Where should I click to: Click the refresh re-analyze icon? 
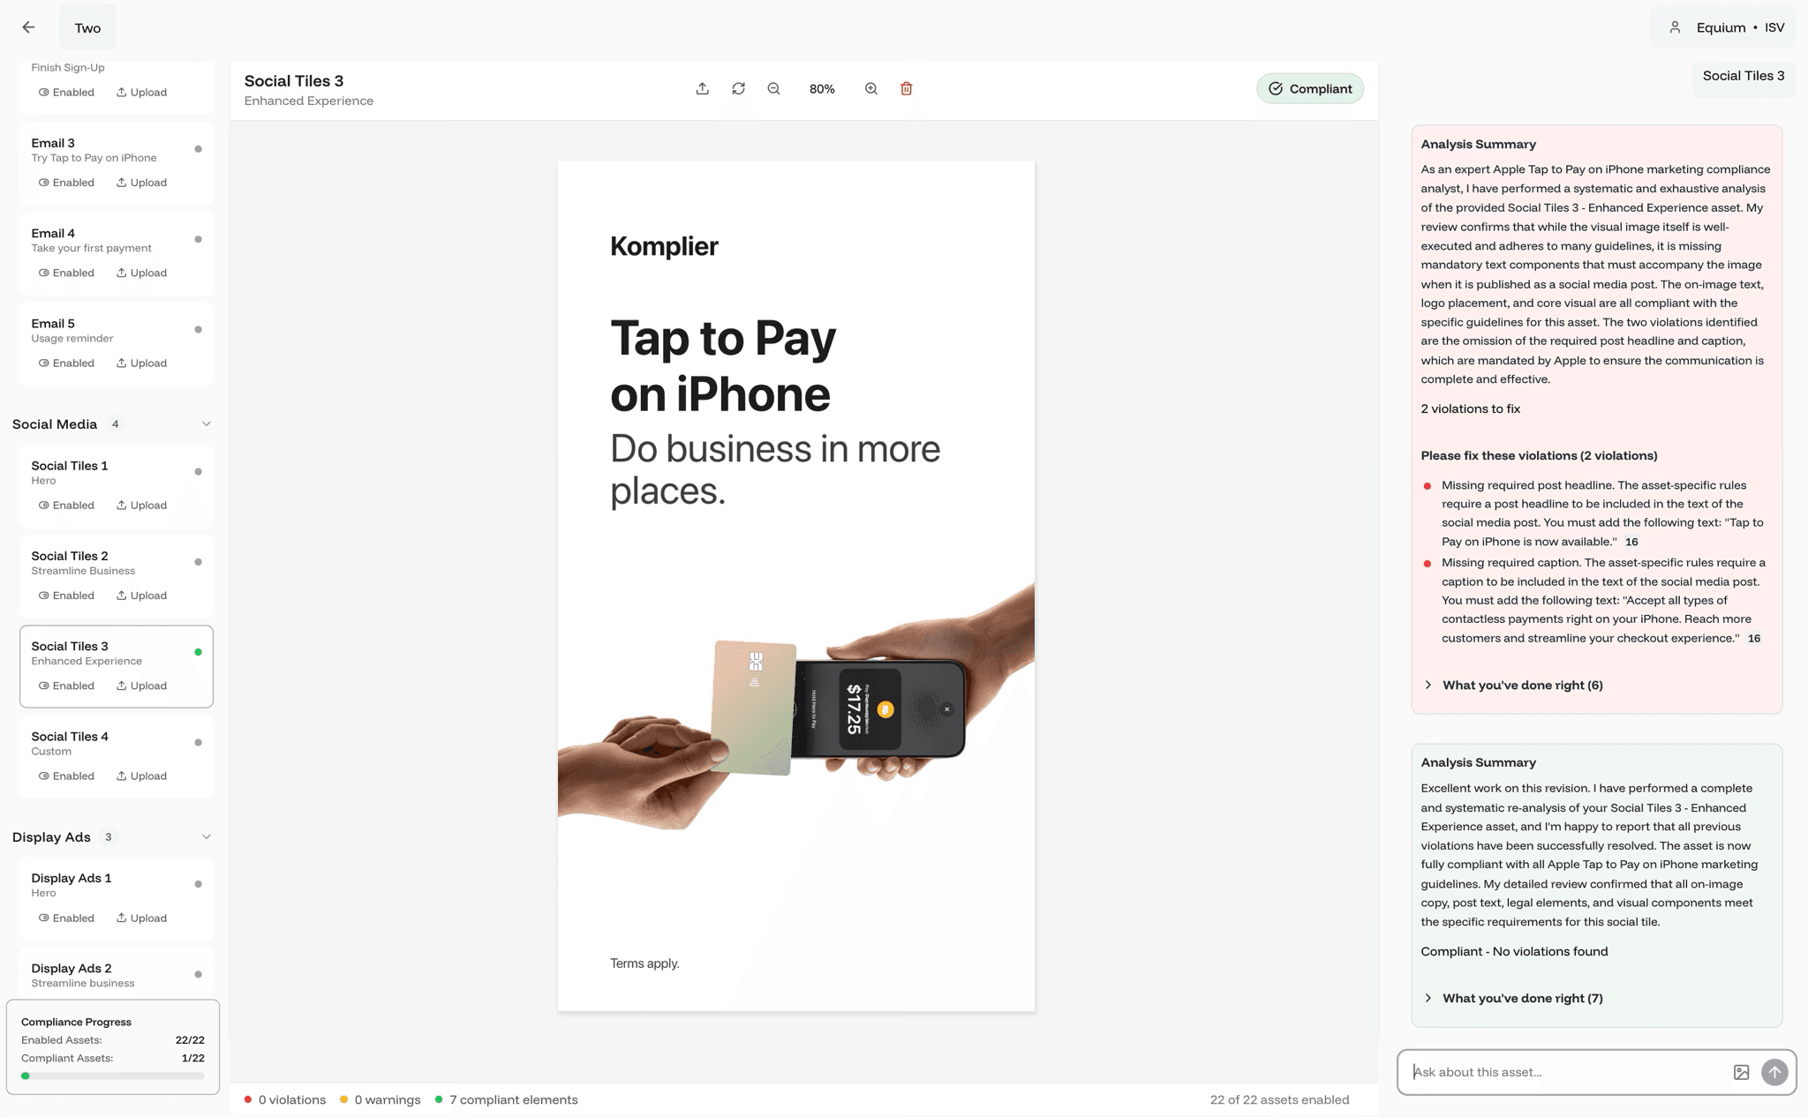pyautogui.click(x=738, y=88)
